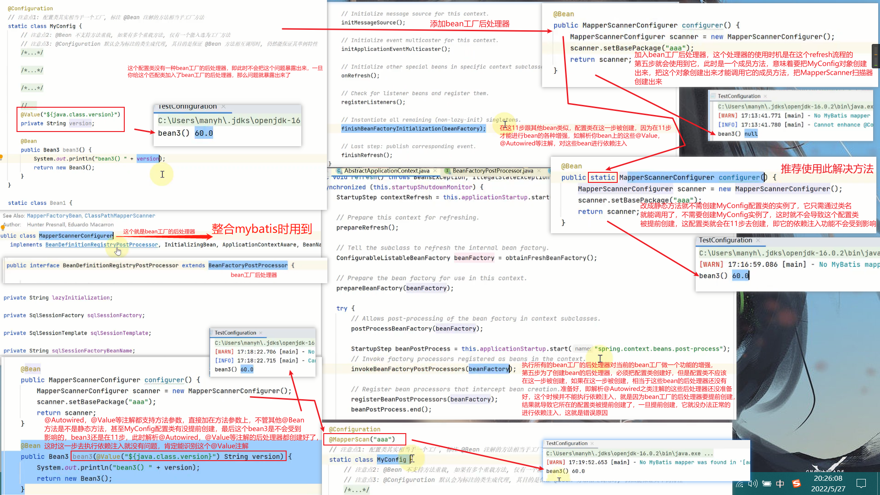Image resolution: width=880 pixels, height=495 pixels.
Task: Click the class icon on AbstractApplicationContext.java tab
Action: pyautogui.click(x=339, y=171)
